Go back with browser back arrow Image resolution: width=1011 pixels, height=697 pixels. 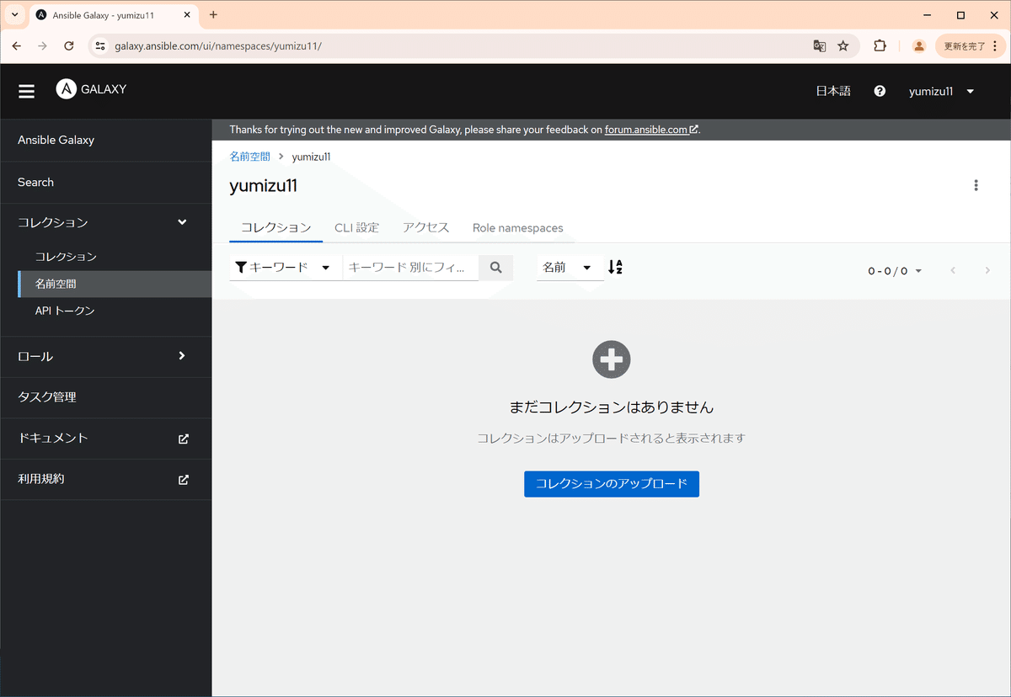(x=17, y=46)
